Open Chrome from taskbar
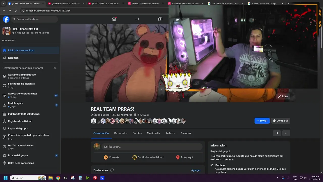The width and height of the screenshot is (323, 182). point(58,178)
